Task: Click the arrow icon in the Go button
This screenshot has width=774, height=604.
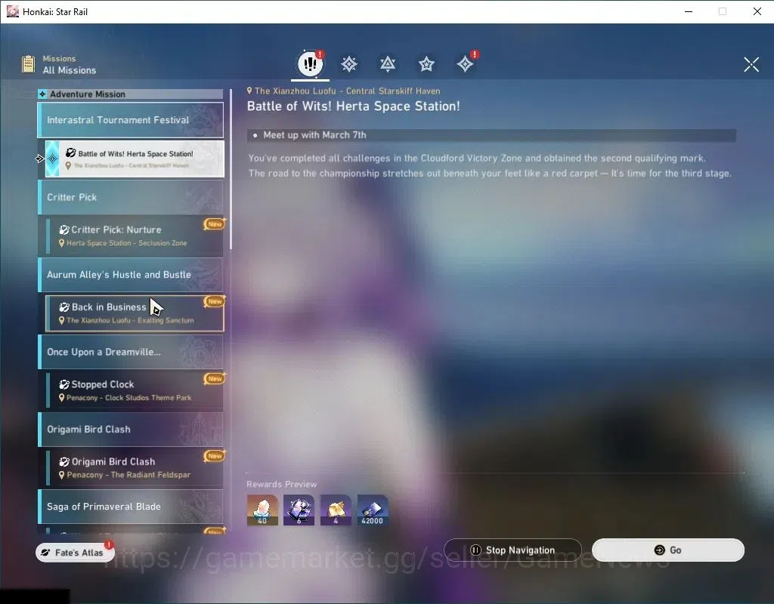Action: (x=659, y=550)
